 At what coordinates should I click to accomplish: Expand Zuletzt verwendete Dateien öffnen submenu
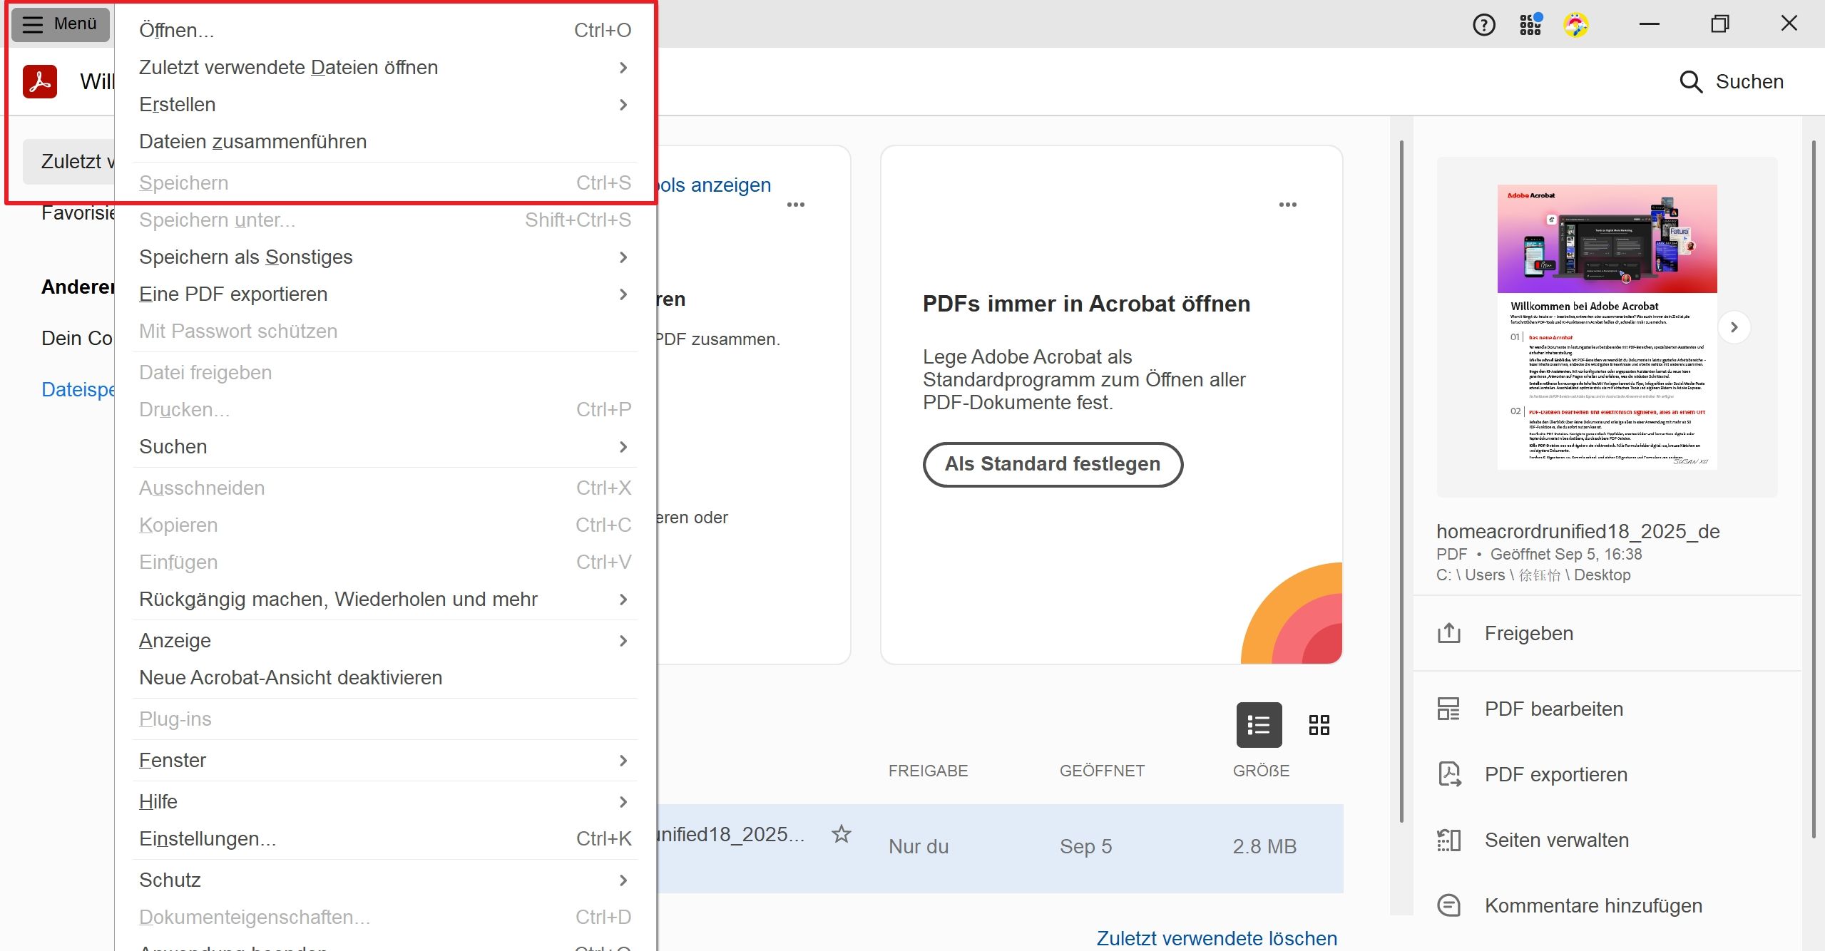coord(385,67)
